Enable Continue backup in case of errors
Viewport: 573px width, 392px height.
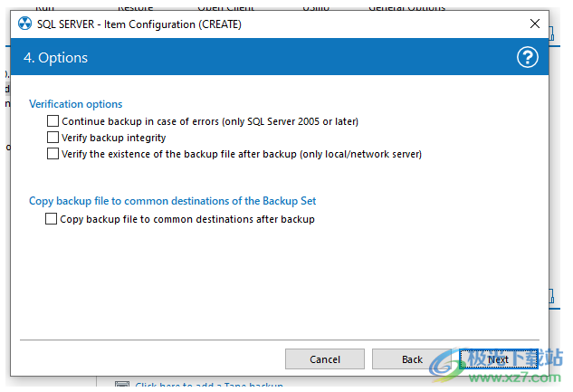coord(53,121)
